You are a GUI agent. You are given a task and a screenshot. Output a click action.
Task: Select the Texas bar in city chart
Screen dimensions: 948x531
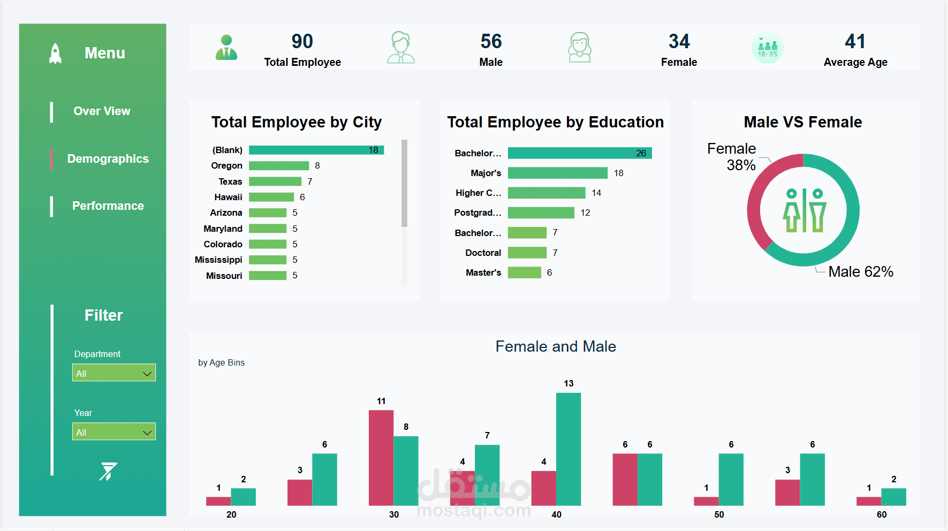pos(275,181)
